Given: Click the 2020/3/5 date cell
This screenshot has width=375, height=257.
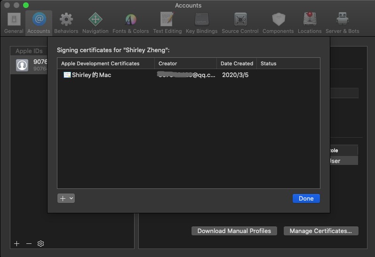Looking at the screenshot, I should [x=235, y=75].
